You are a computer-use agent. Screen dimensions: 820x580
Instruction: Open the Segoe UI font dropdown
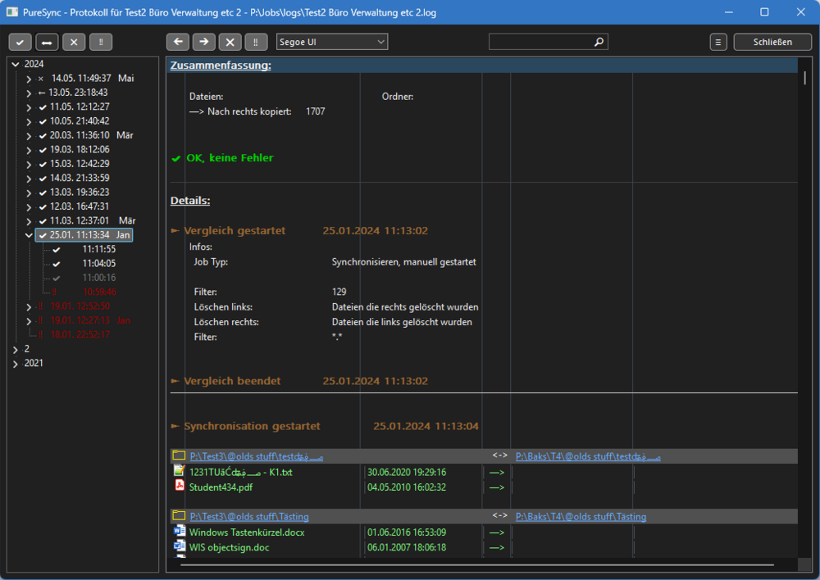332,42
